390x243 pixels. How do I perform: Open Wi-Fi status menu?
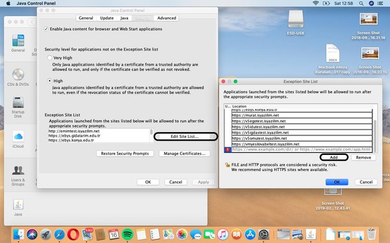pyautogui.click(x=316, y=3)
